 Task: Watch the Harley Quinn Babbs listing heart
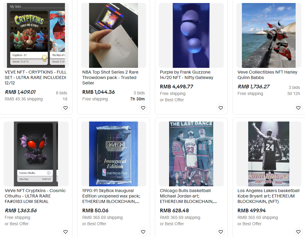click(x=298, y=108)
